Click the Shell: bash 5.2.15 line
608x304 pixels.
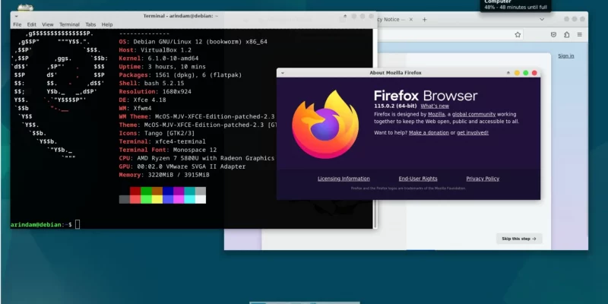[x=151, y=84]
